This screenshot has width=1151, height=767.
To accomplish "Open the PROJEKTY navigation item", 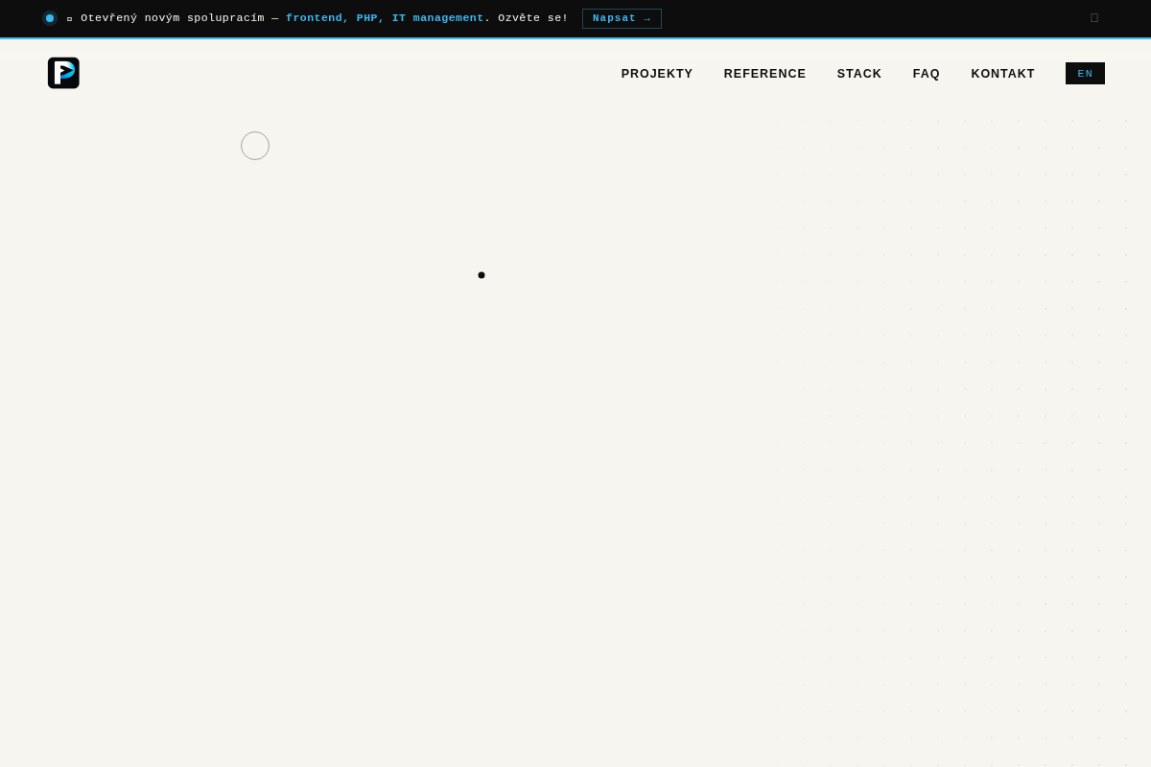I will click(x=657, y=74).
